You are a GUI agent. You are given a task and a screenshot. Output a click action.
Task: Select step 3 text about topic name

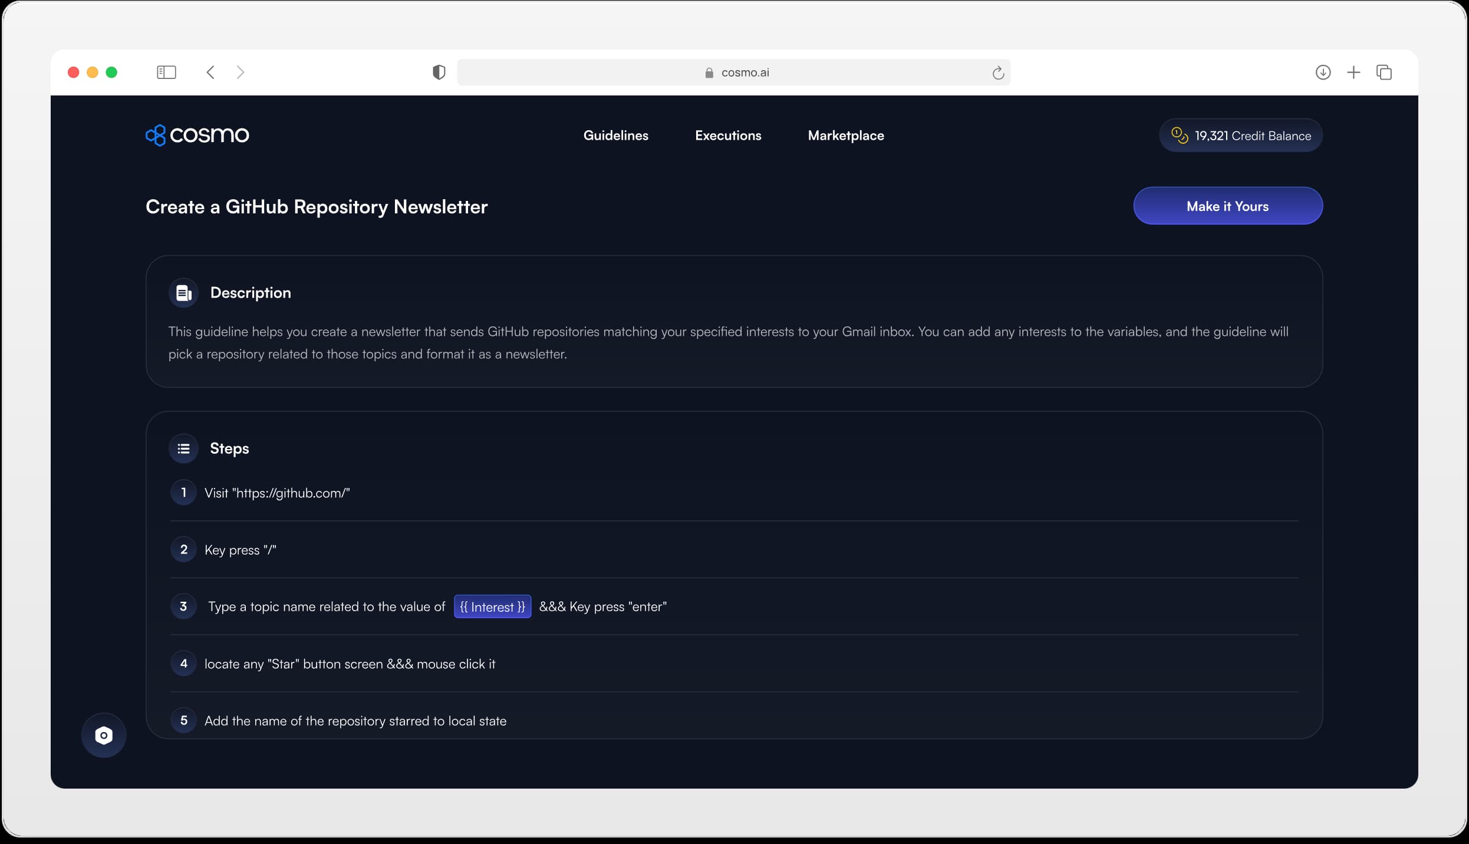[327, 606]
